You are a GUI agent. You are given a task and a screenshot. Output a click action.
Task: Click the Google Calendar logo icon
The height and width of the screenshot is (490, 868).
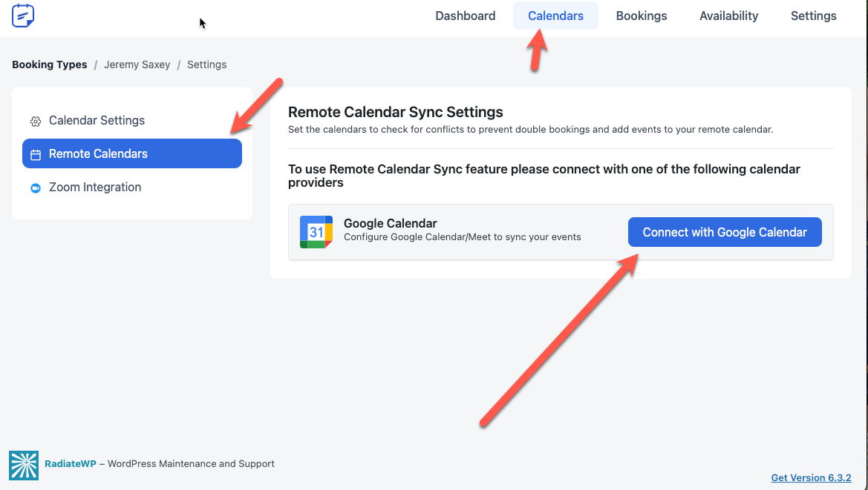pyautogui.click(x=316, y=232)
